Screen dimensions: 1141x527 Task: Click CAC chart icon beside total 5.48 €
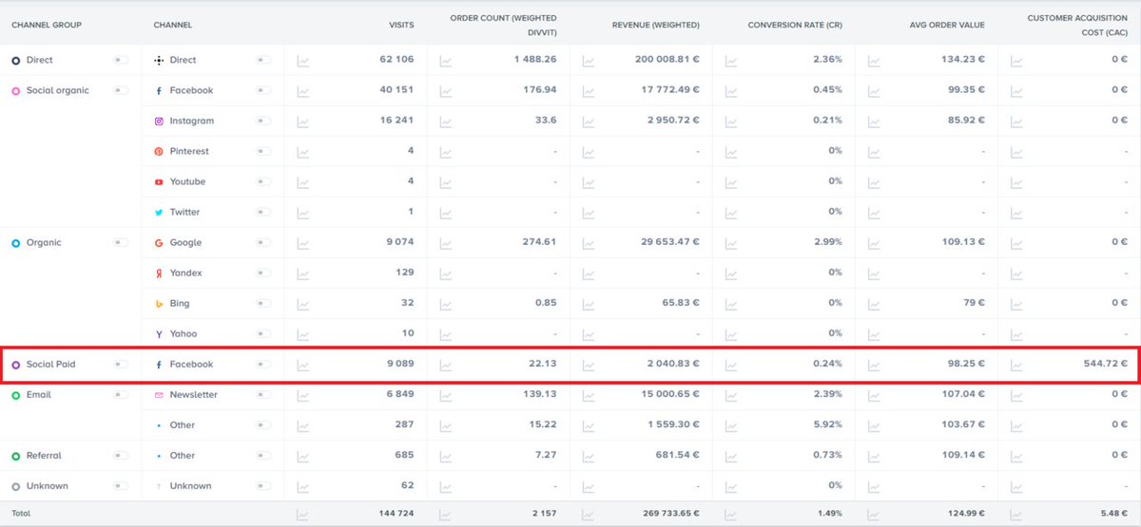coord(1016,516)
